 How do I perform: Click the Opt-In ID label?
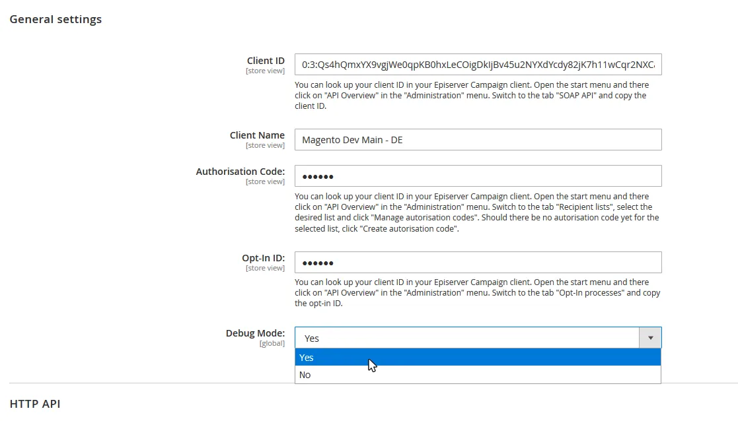[x=264, y=258]
